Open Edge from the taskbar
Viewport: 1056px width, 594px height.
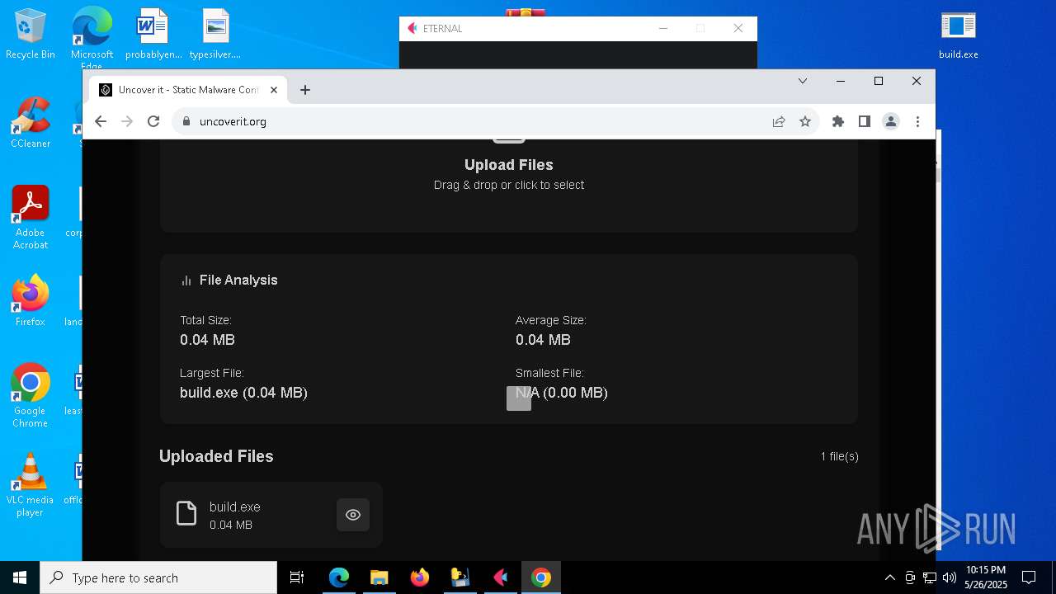[x=339, y=577]
